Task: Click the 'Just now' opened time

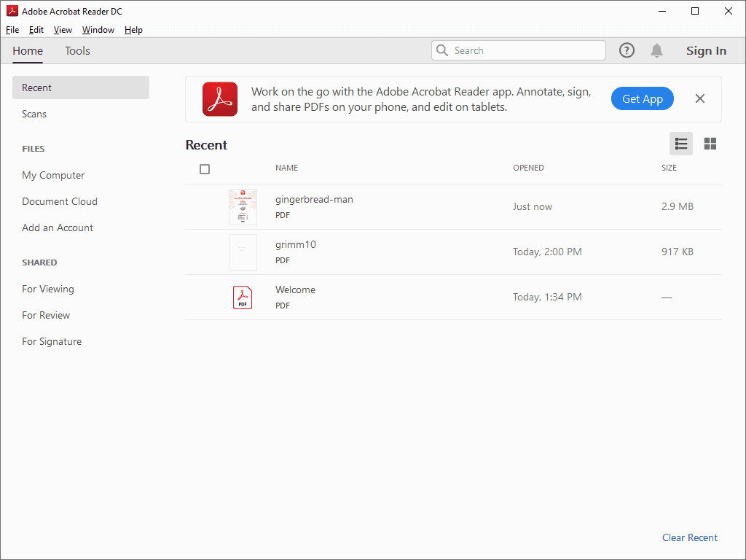Action: click(533, 206)
